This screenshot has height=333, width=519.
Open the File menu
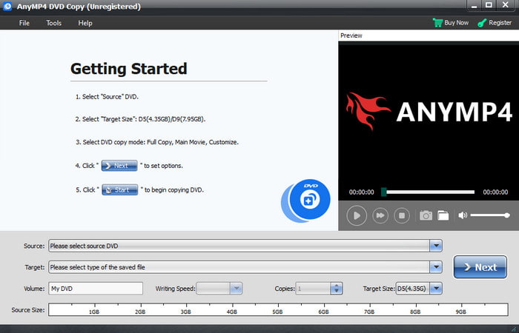(24, 23)
